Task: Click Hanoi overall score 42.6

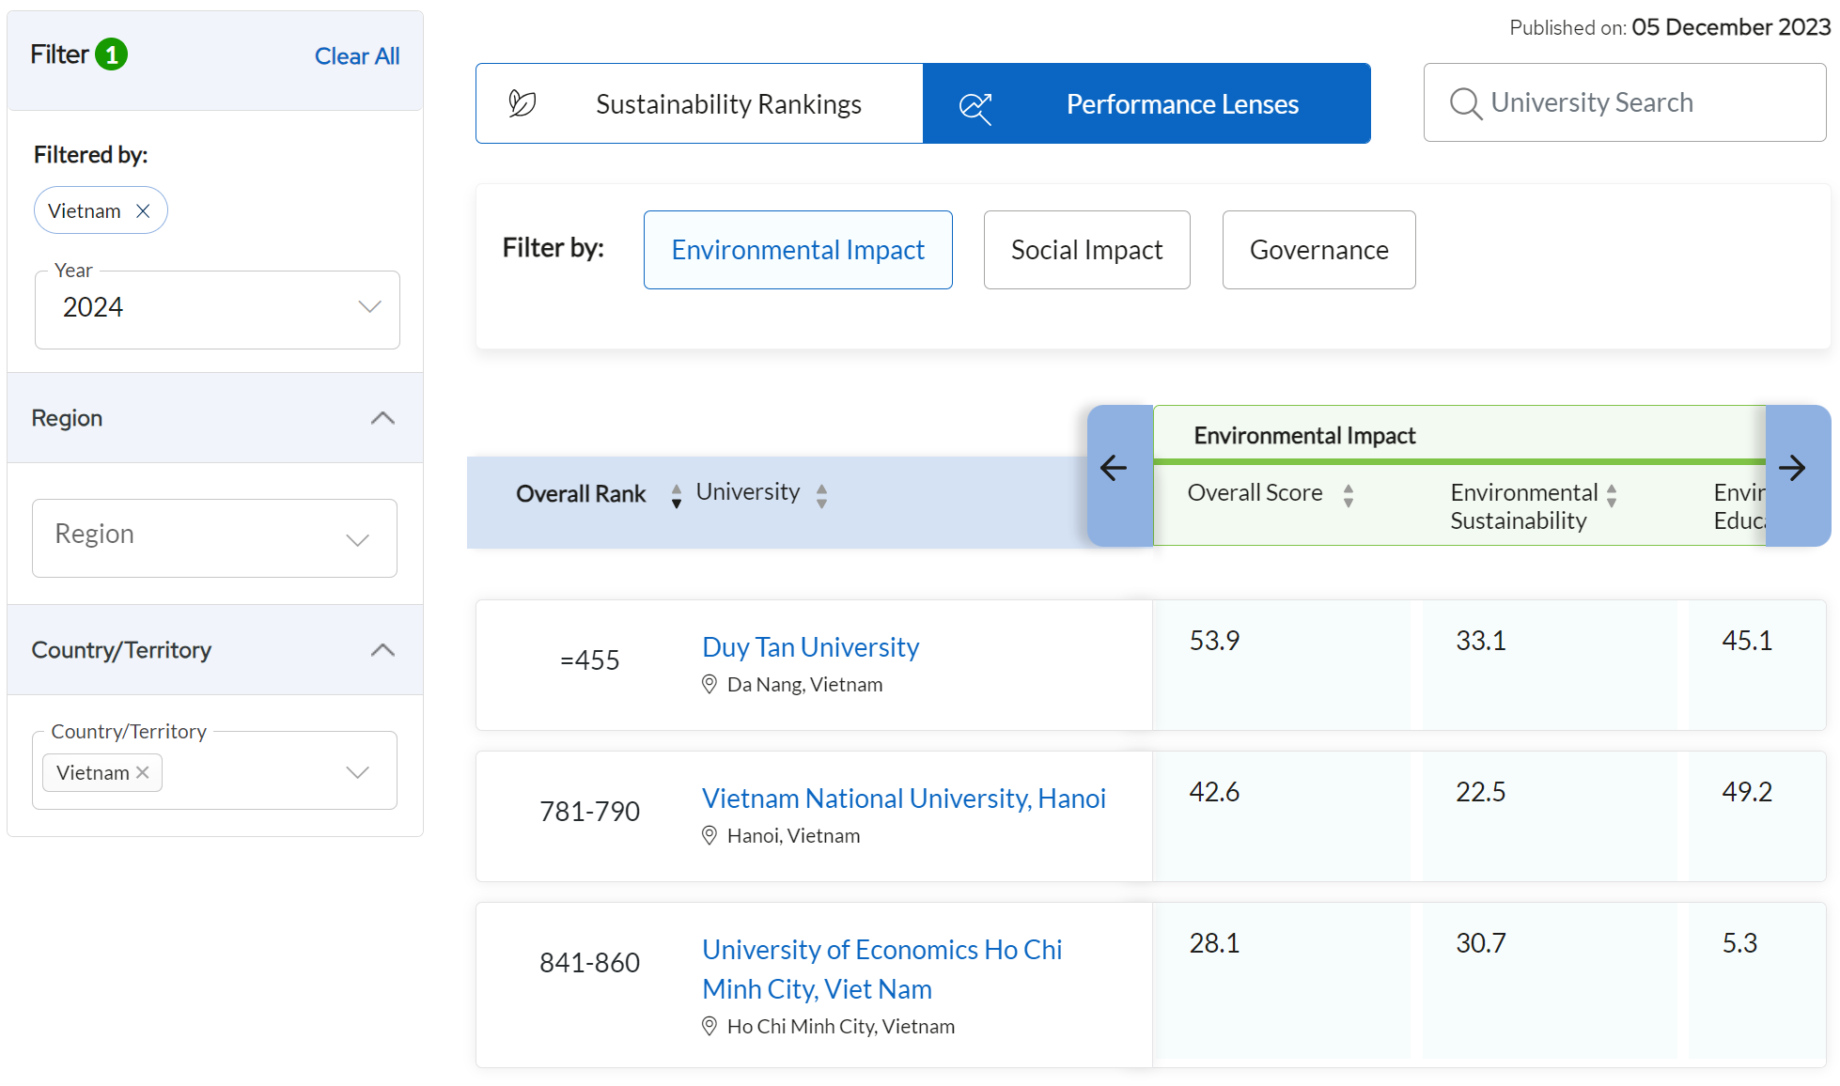Action: 1214,792
